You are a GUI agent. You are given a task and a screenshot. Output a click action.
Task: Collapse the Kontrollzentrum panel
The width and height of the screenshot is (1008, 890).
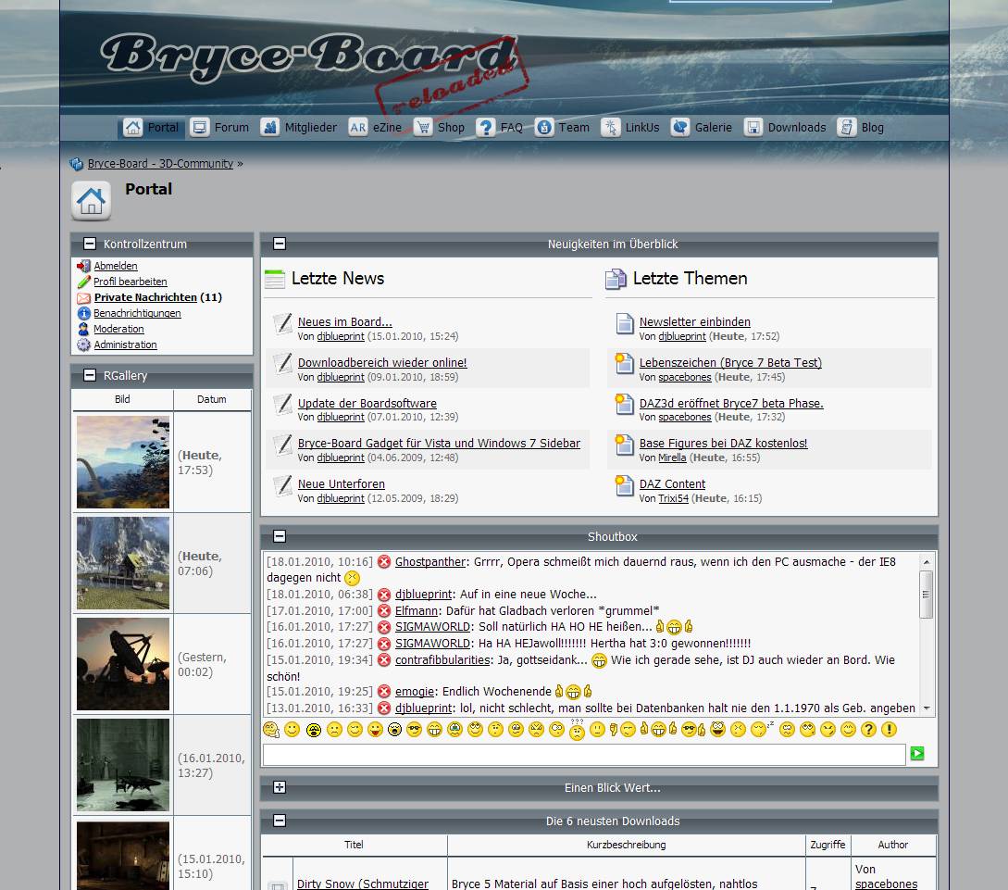coord(90,244)
